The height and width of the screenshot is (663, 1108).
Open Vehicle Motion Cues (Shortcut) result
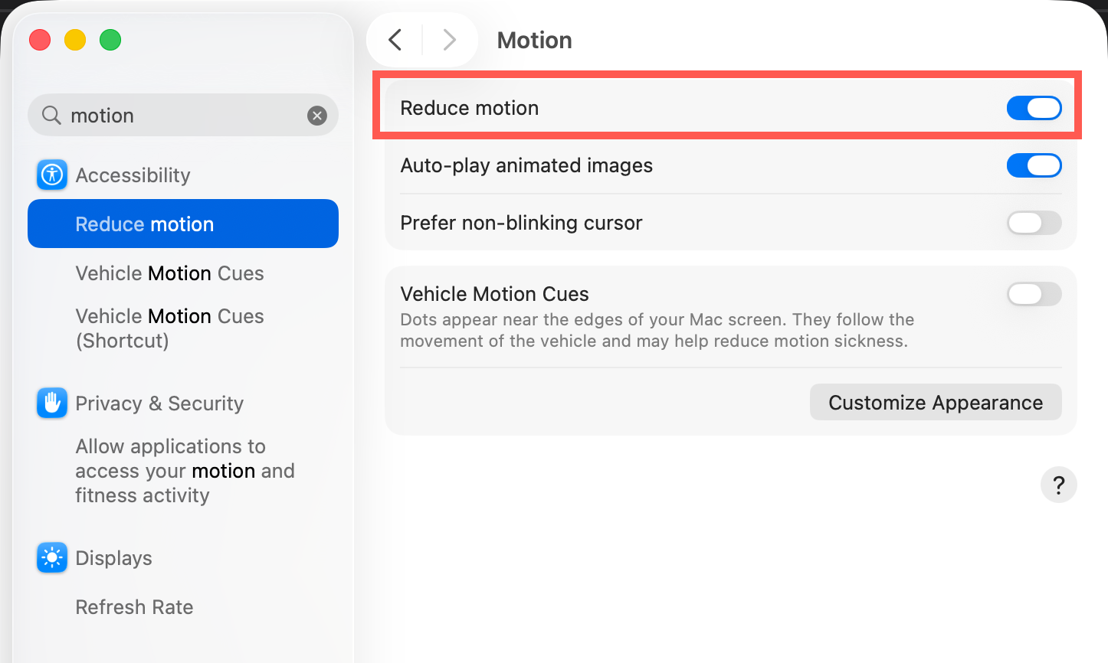pos(169,328)
